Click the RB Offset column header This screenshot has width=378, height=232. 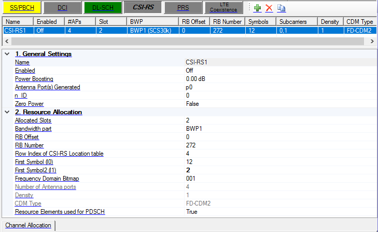point(194,22)
